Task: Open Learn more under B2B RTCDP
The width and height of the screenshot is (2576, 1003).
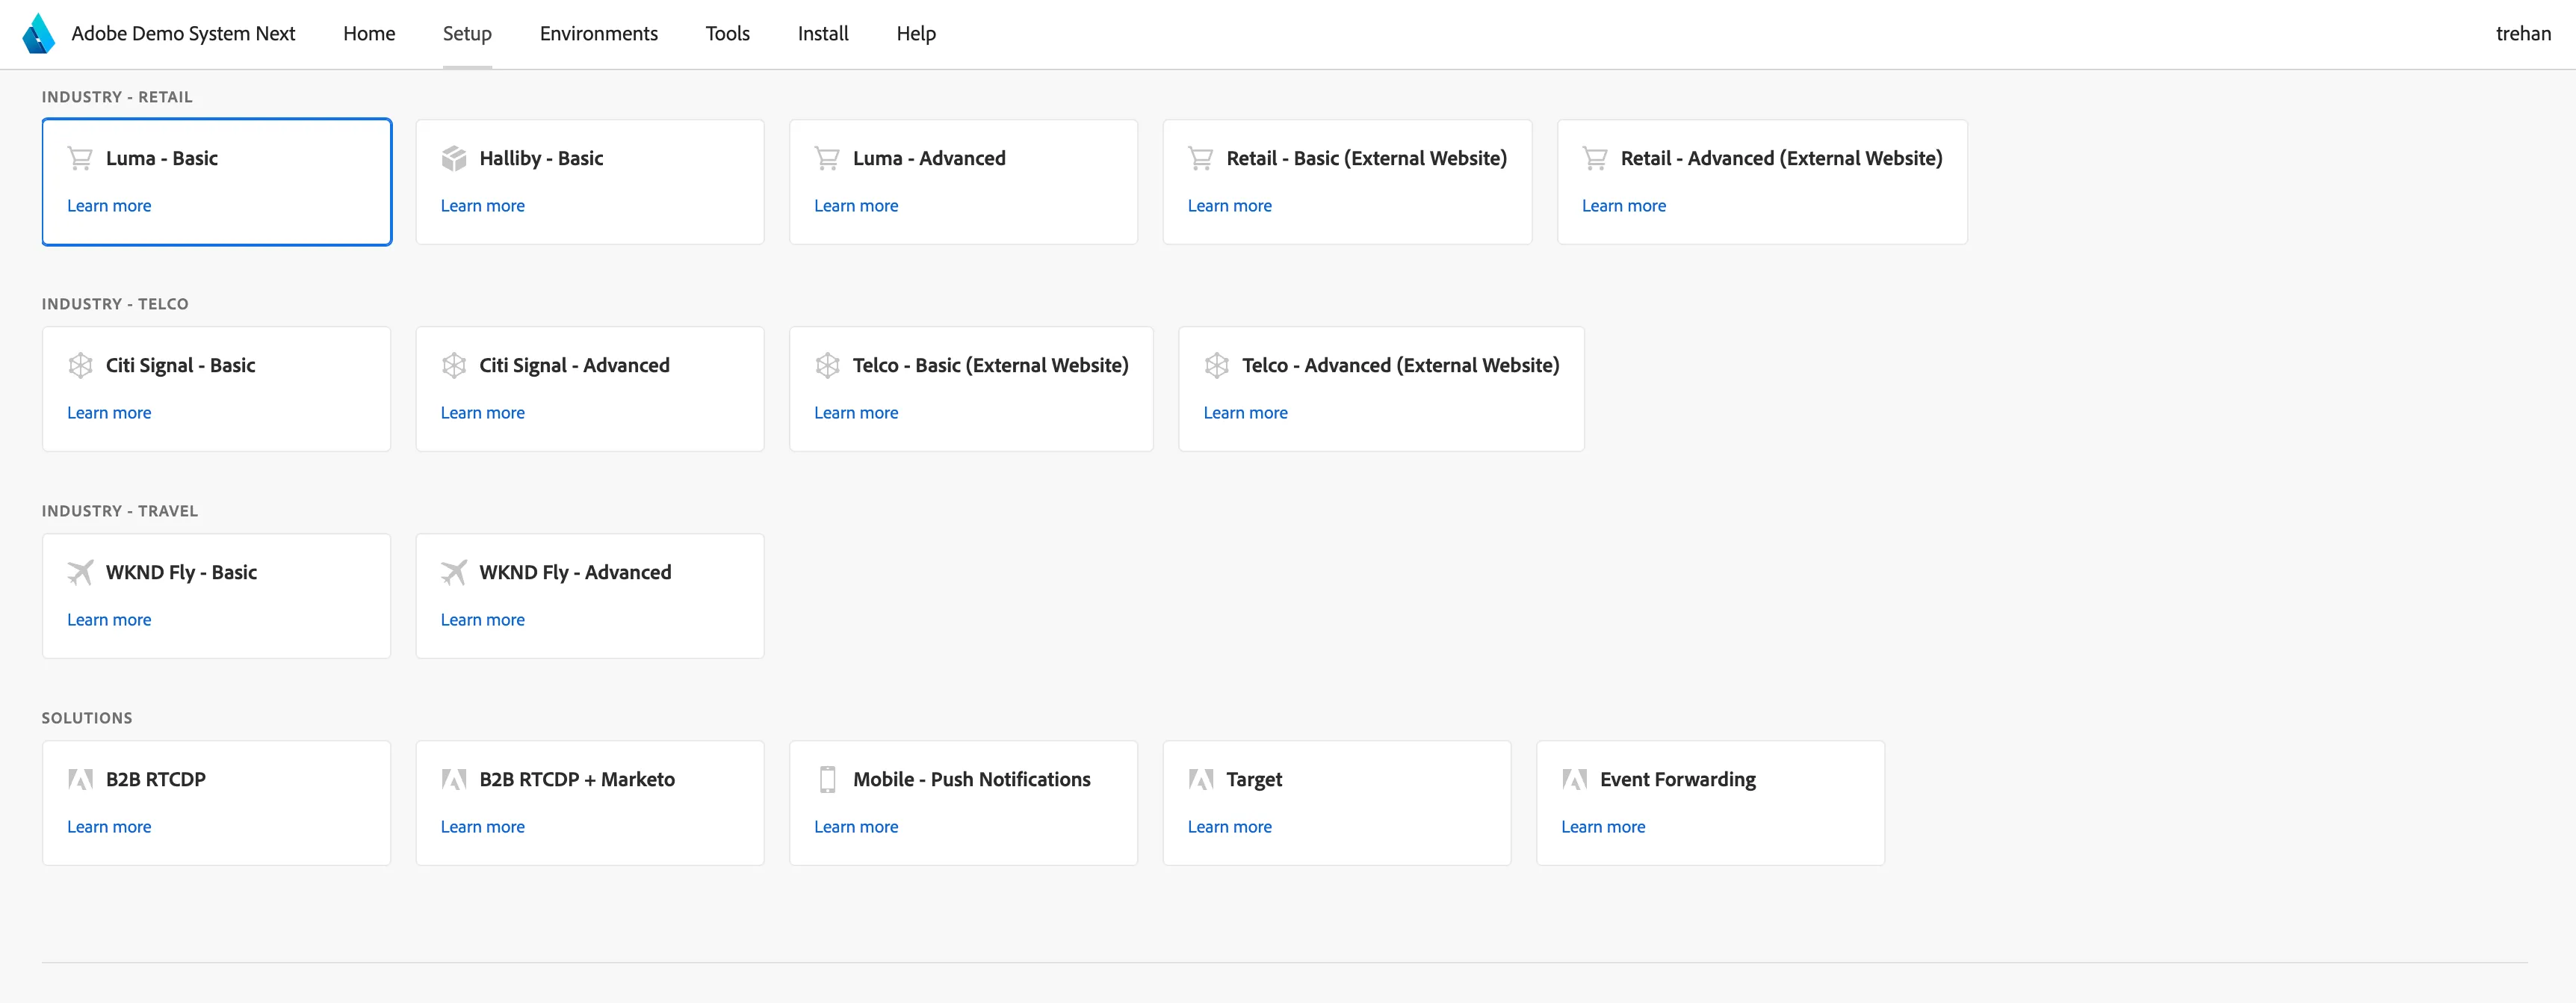Action: (x=109, y=826)
